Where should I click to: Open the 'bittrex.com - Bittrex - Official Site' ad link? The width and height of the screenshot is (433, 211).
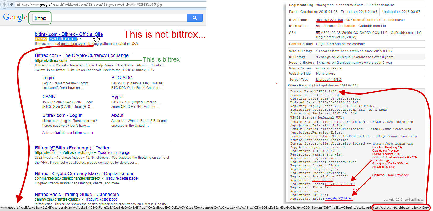(69, 34)
